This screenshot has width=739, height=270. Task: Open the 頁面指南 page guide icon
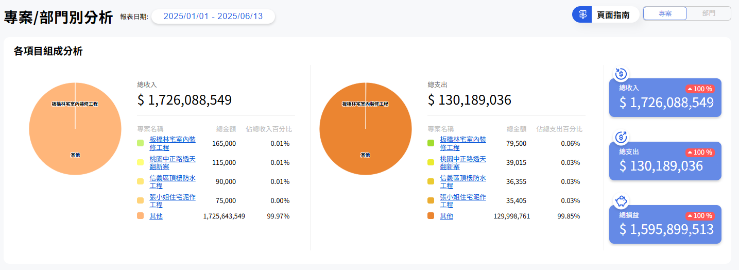coord(582,14)
